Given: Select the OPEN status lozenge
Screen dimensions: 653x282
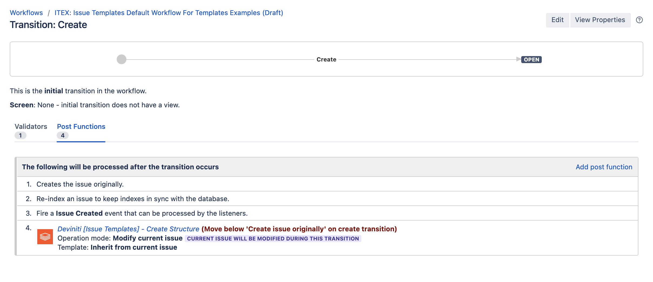Looking at the screenshot, I should coord(531,60).
